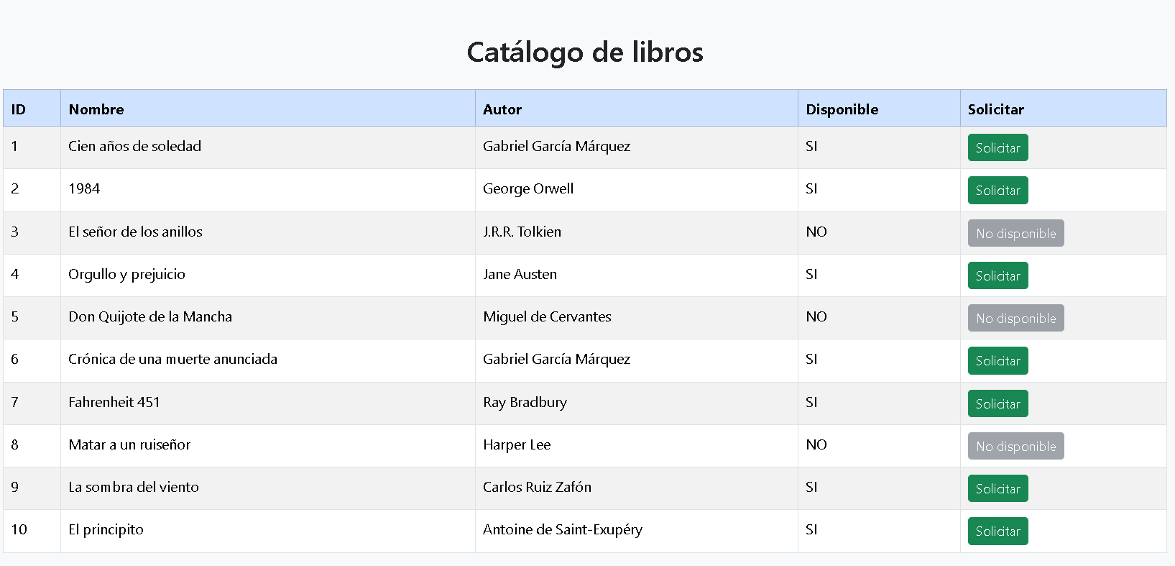The width and height of the screenshot is (1175, 566).
Task: Click the Nombre column header
Action: (96, 109)
